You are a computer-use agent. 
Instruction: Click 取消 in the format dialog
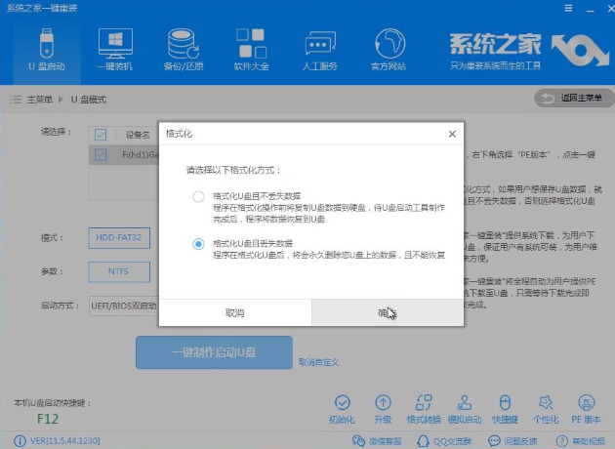pyautogui.click(x=234, y=312)
